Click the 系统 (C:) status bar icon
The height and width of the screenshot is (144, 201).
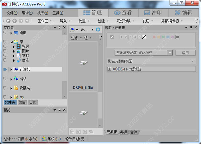click(44, 139)
